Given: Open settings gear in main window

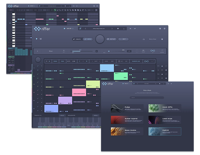Looking at the screenshot, I should [x=164, y=29].
